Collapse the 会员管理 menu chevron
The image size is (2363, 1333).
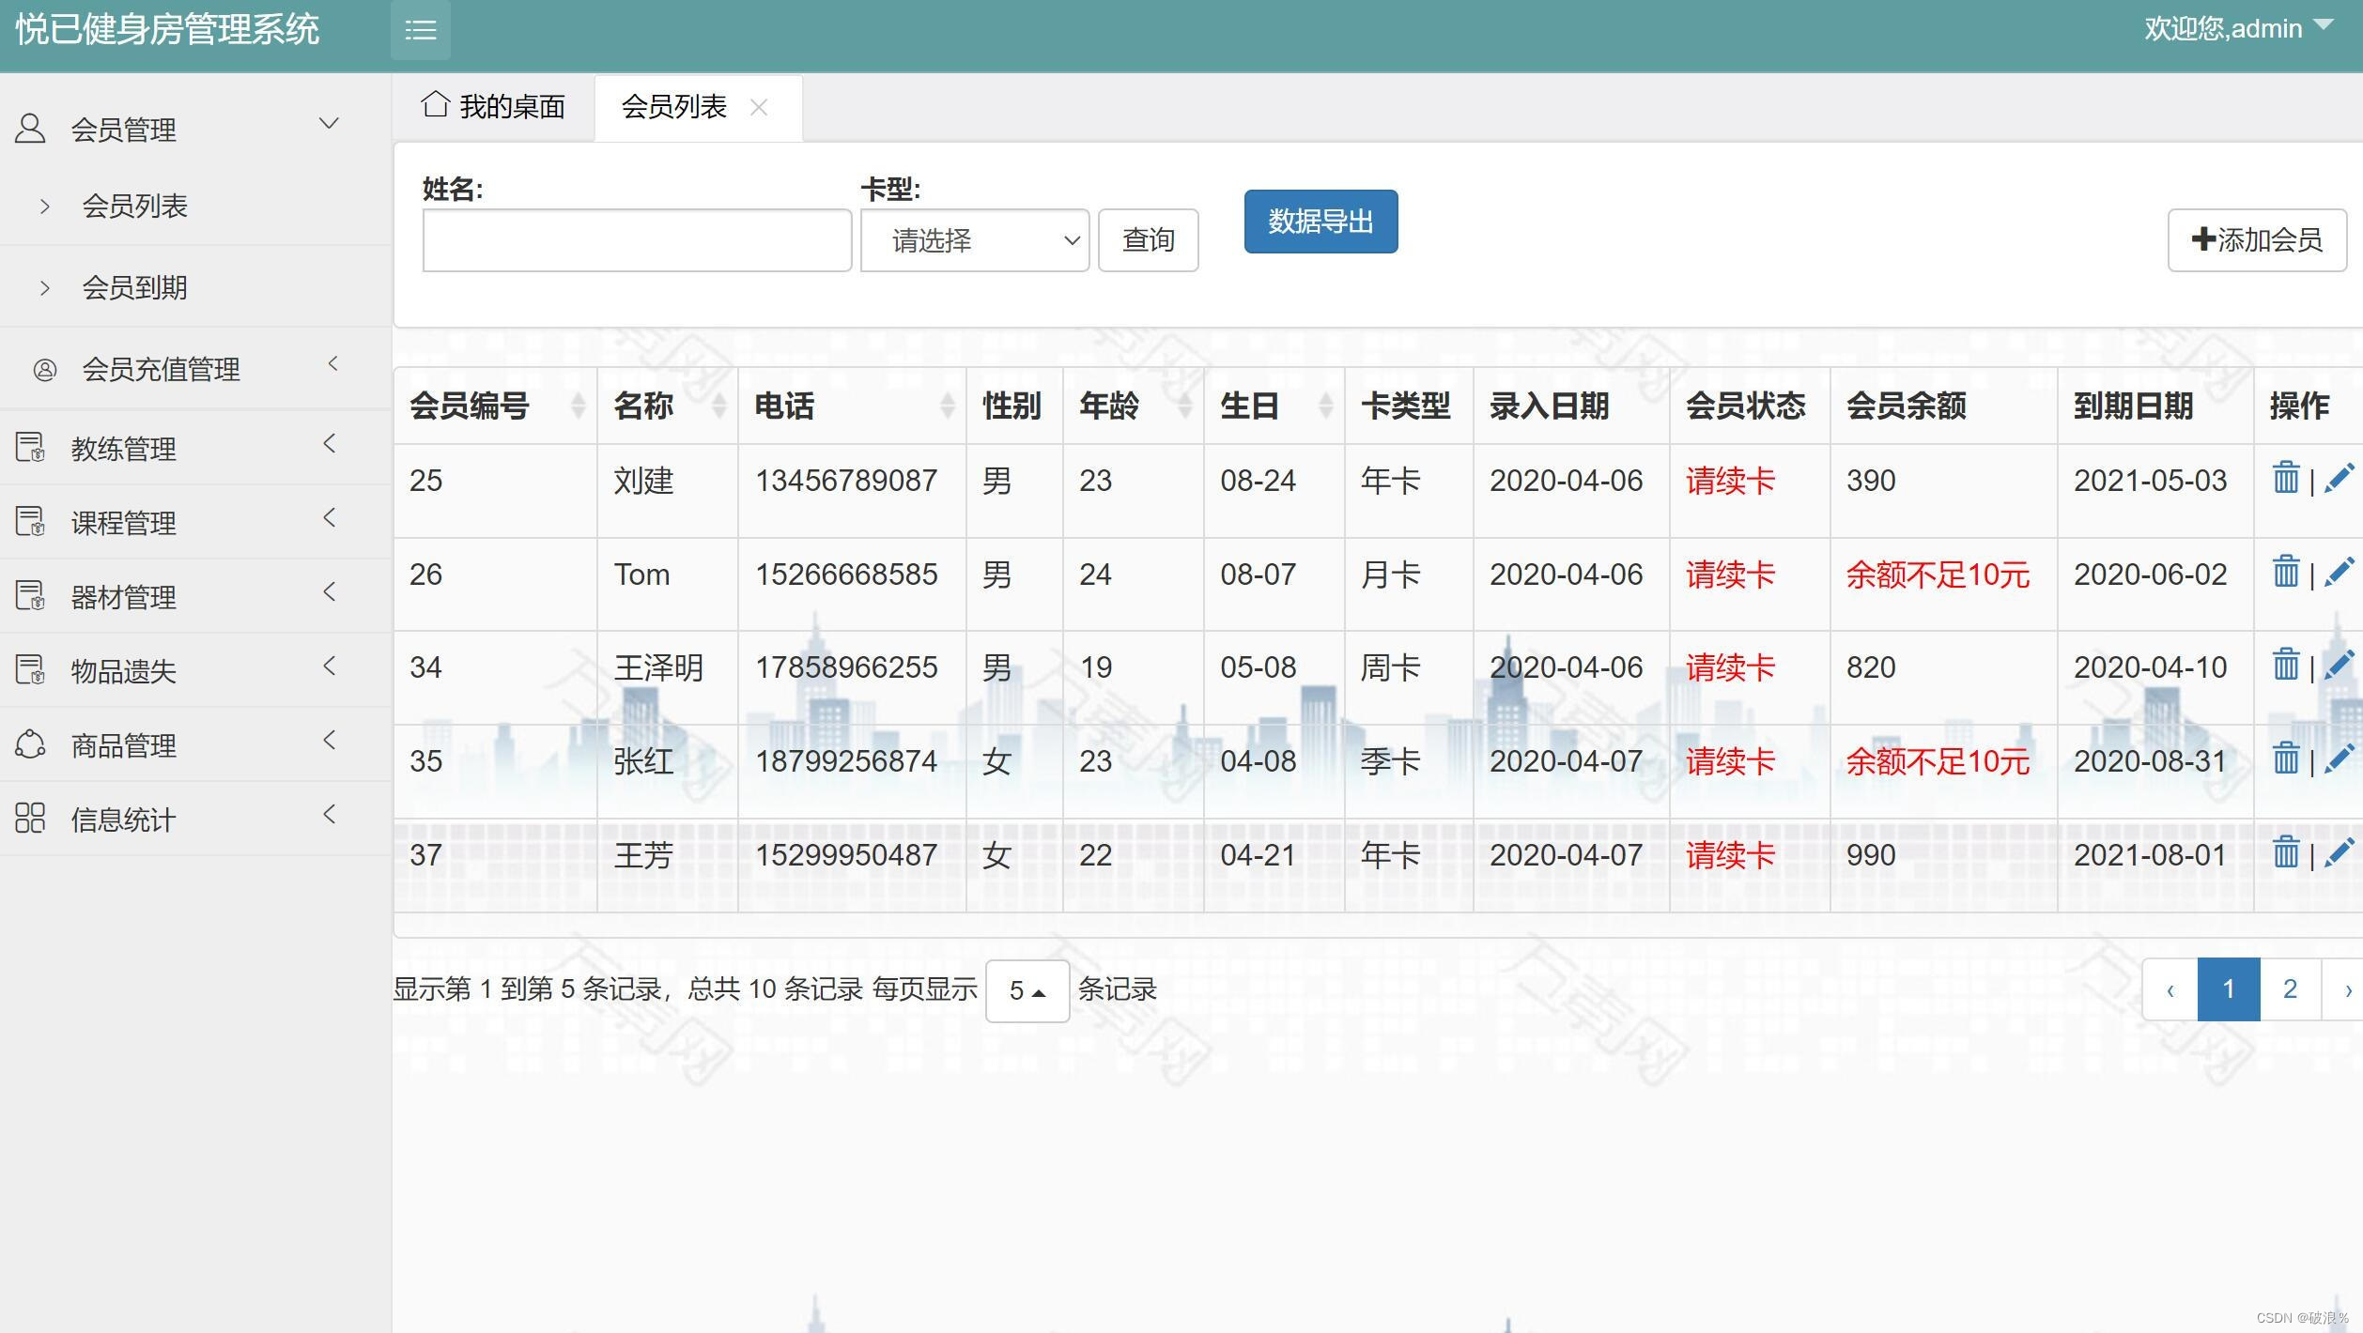coord(329,123)
